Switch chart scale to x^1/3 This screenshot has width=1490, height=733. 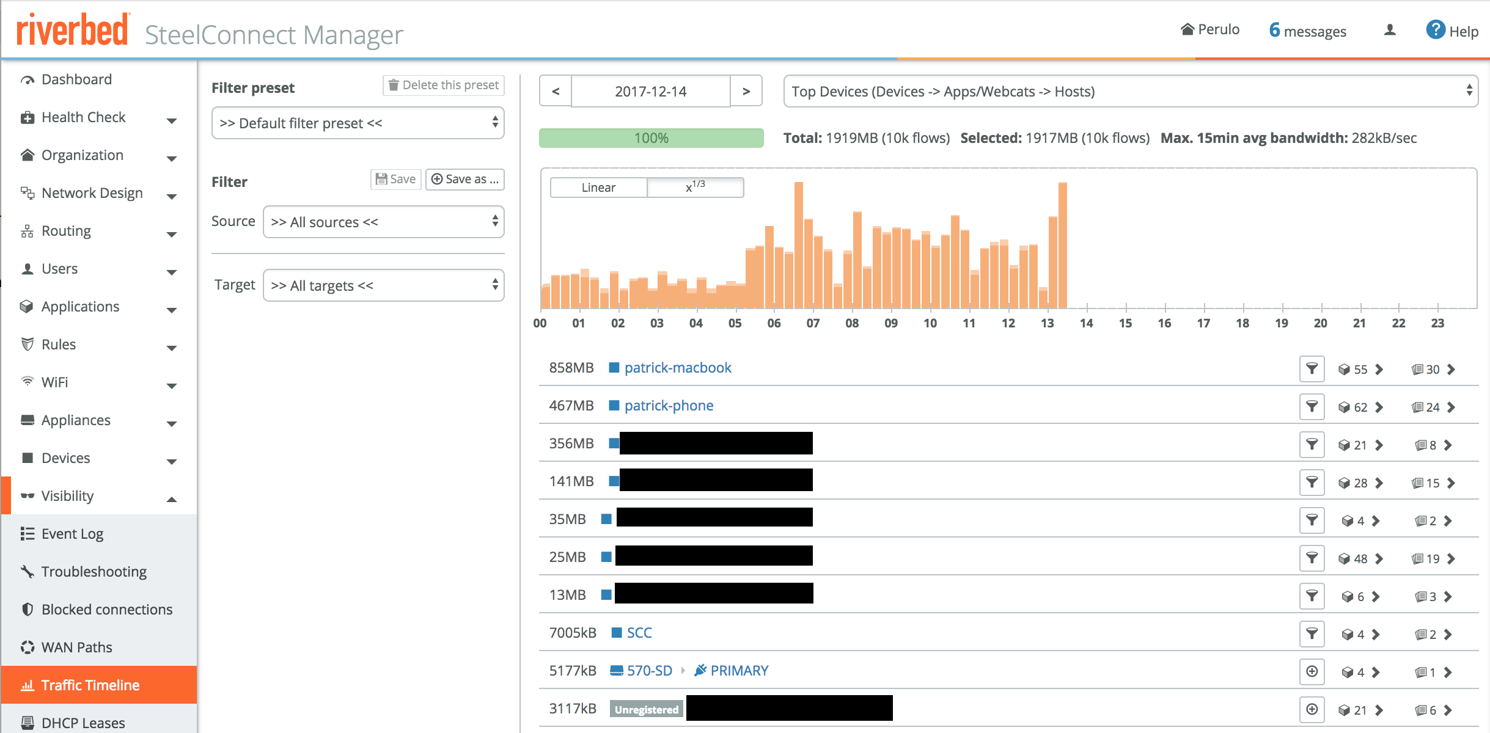tap(695, 188)
